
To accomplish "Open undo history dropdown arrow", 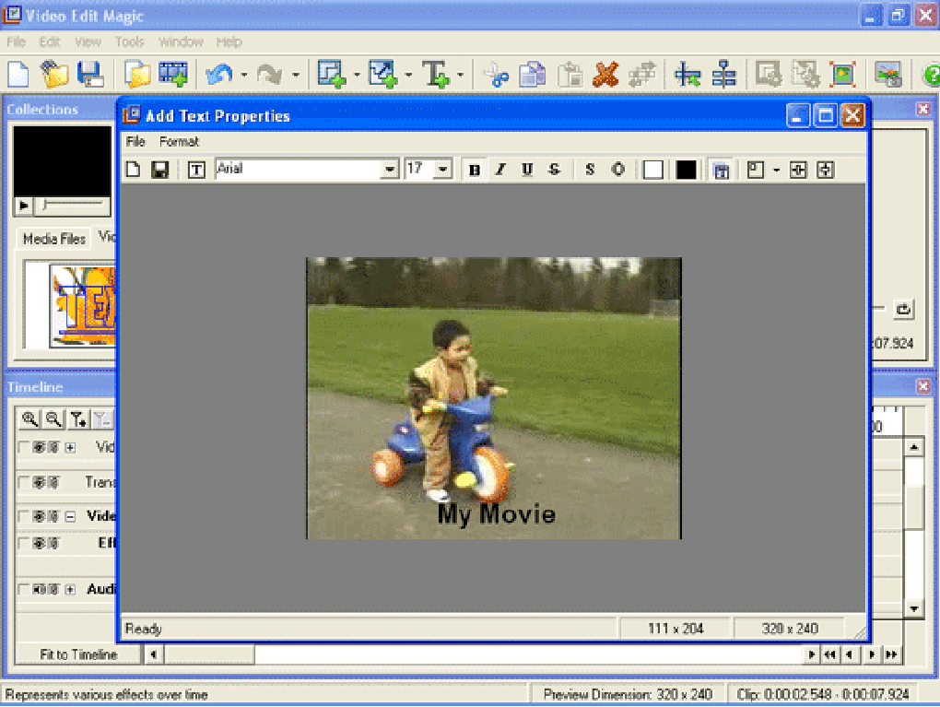I will click(x=243, y=75).
